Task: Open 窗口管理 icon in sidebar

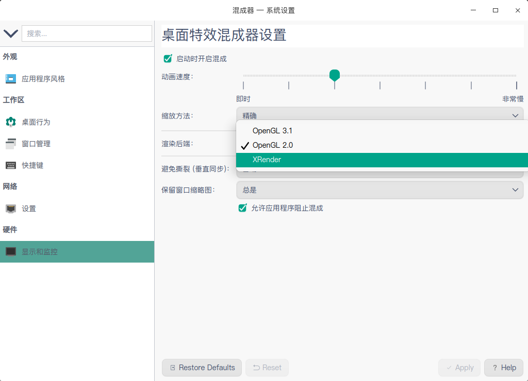Action: 11,144
